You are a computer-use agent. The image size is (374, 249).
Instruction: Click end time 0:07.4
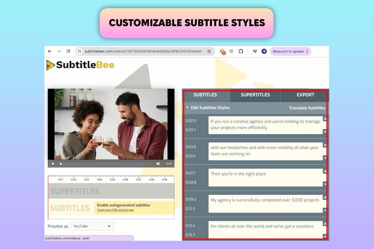tap(191, 156)
